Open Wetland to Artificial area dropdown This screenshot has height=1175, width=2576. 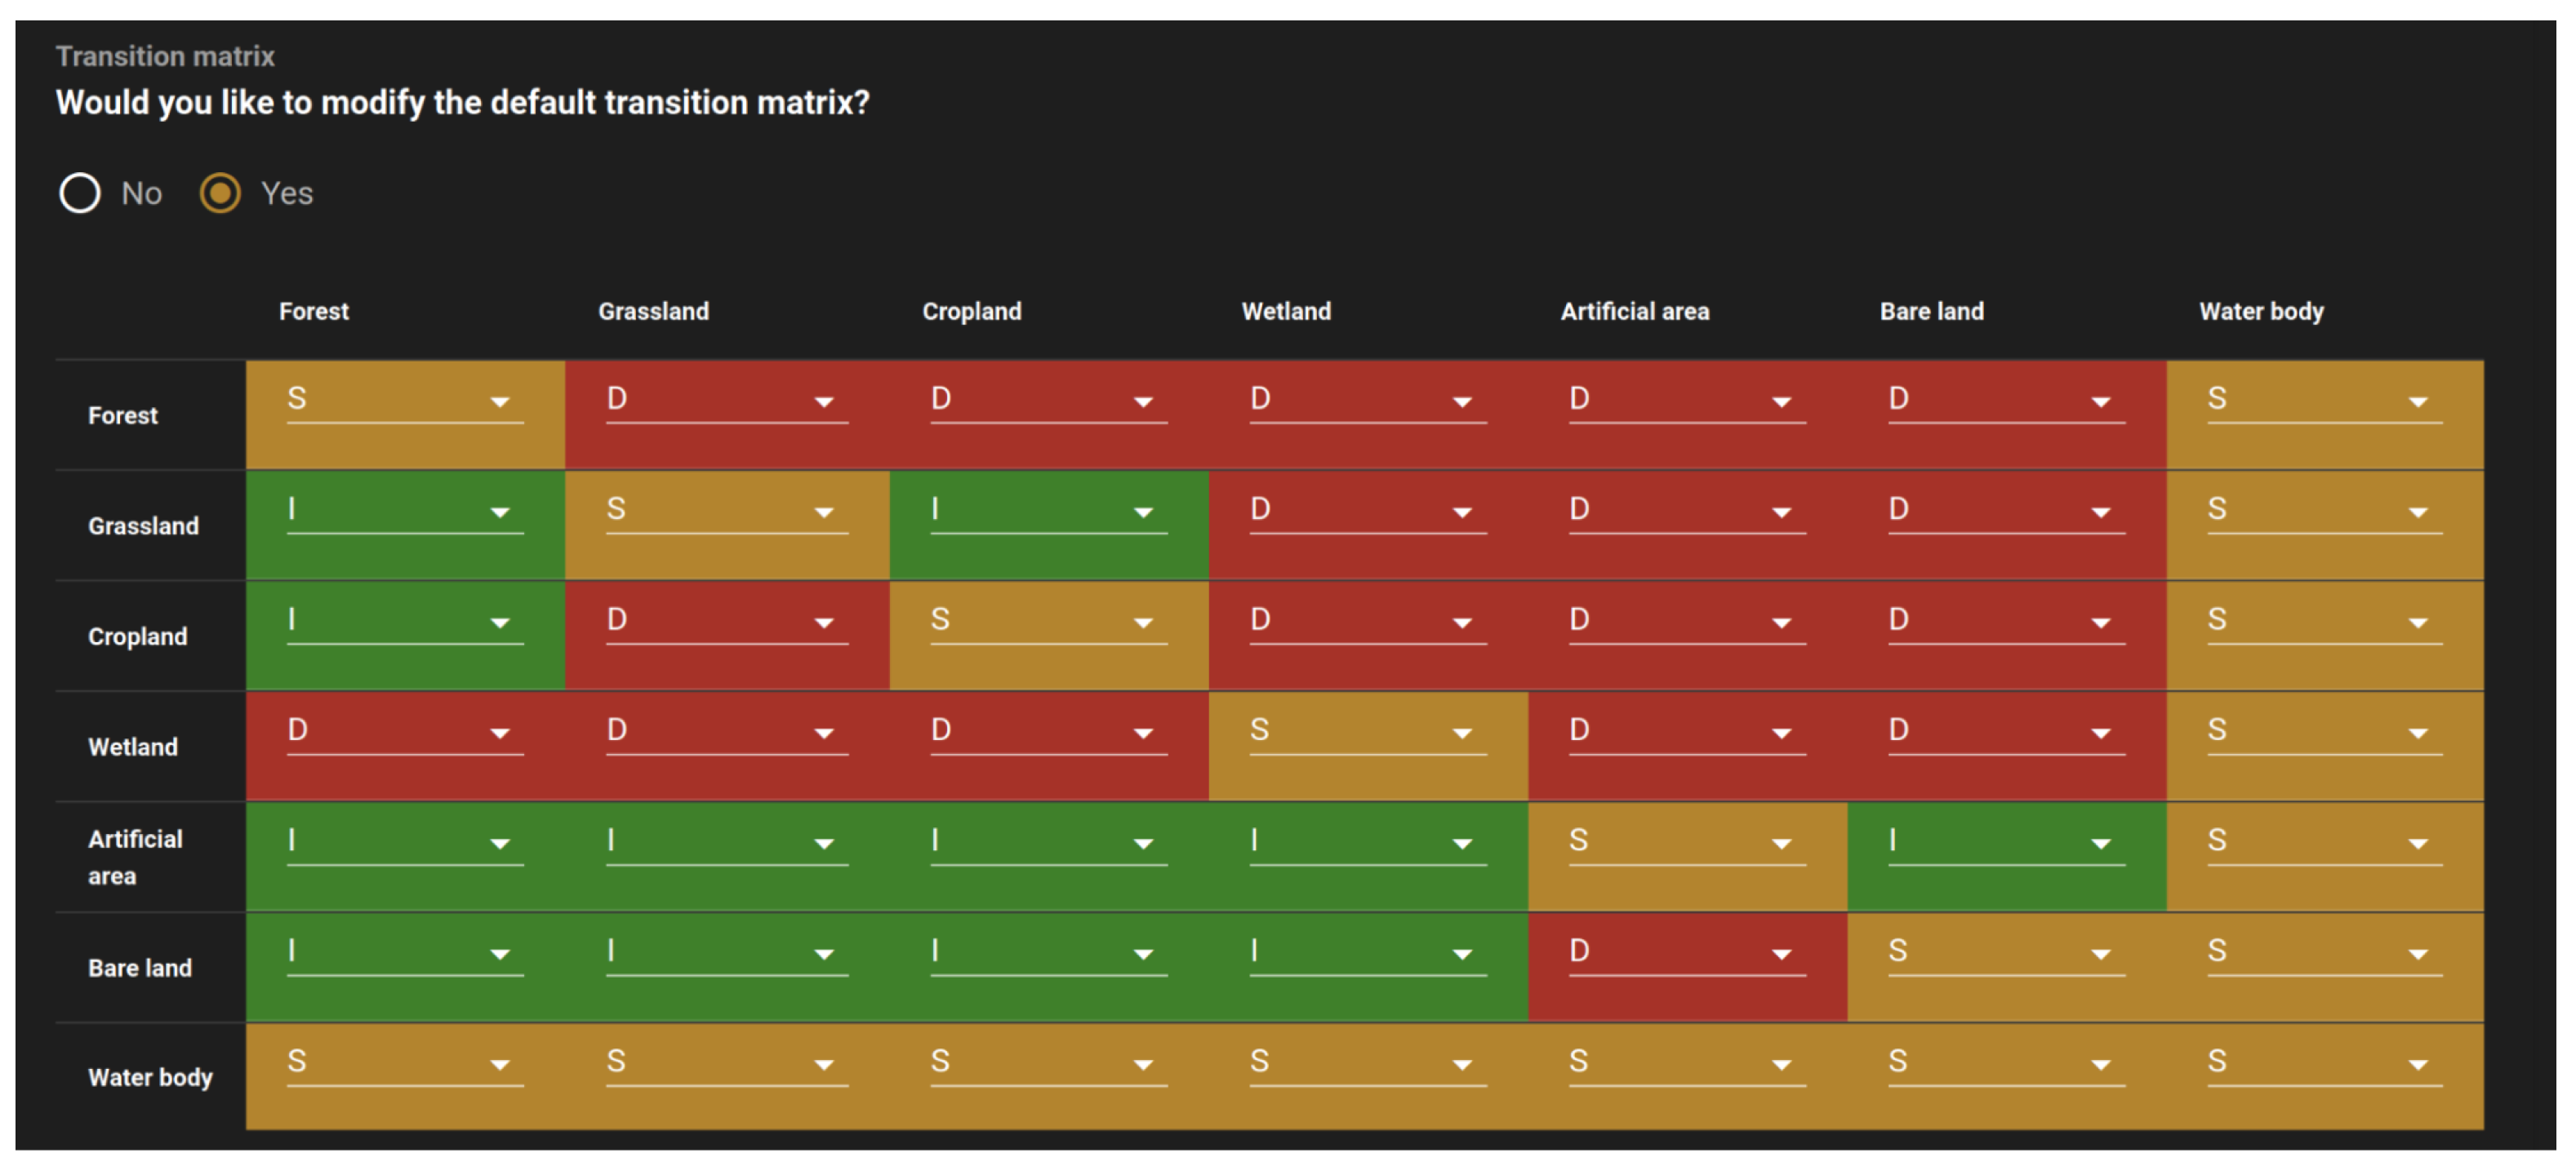[x=1686, y=733]
